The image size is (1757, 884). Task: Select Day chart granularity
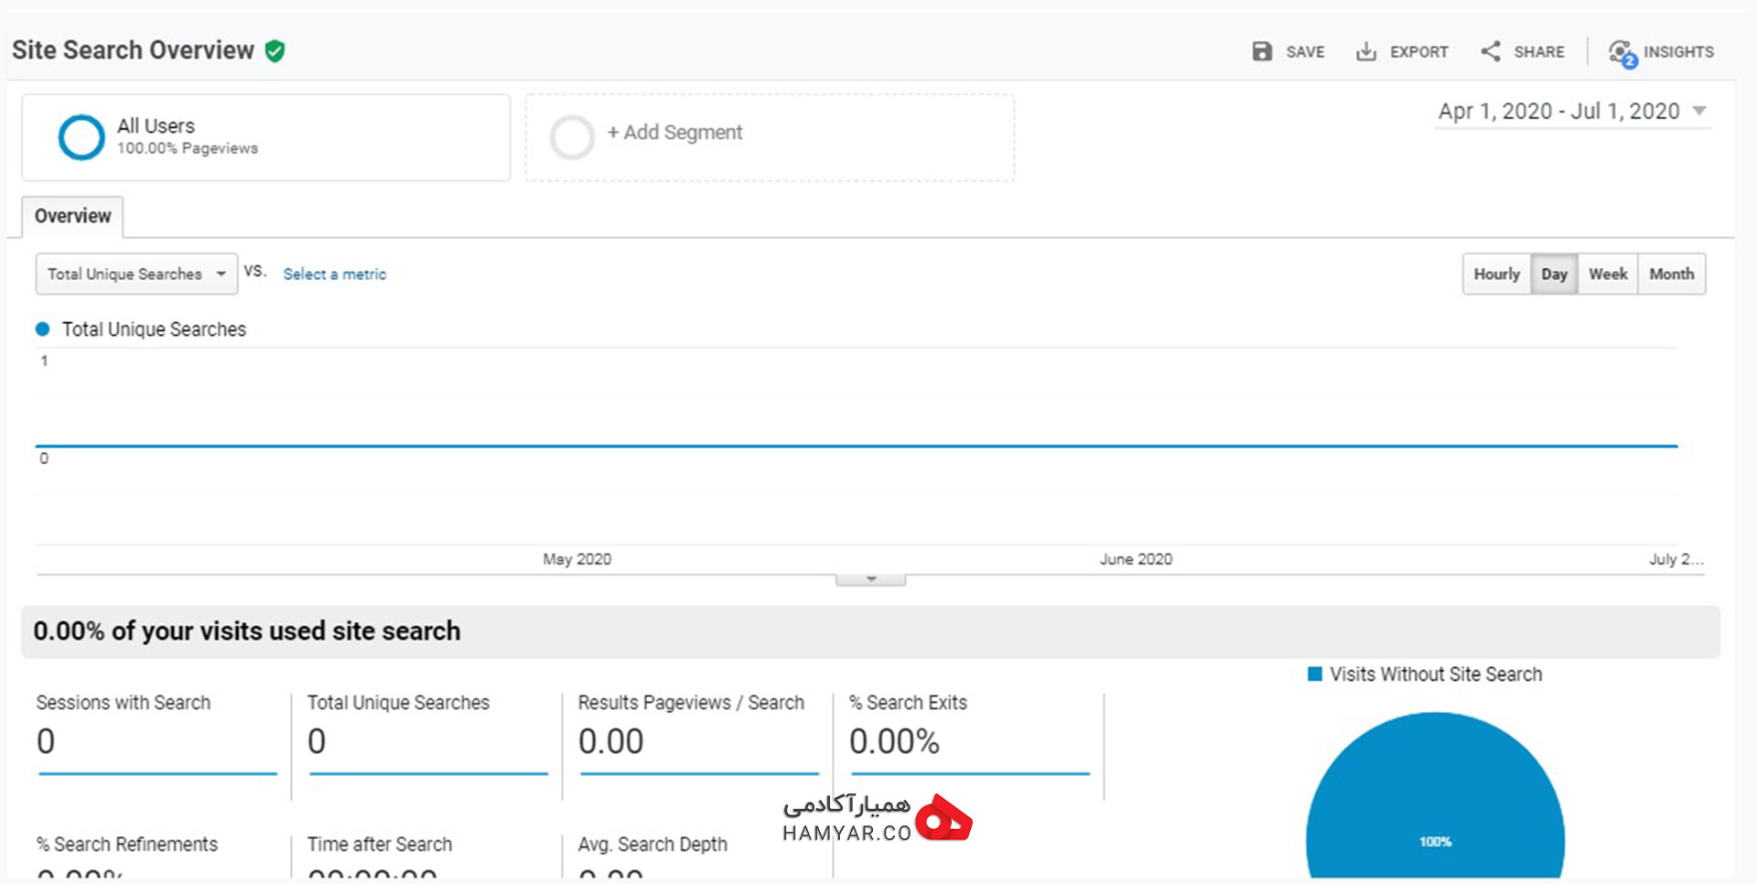(1554, 274)
